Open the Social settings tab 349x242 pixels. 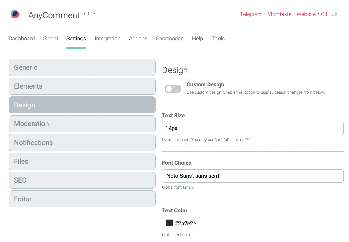click(x=50, y=38)
